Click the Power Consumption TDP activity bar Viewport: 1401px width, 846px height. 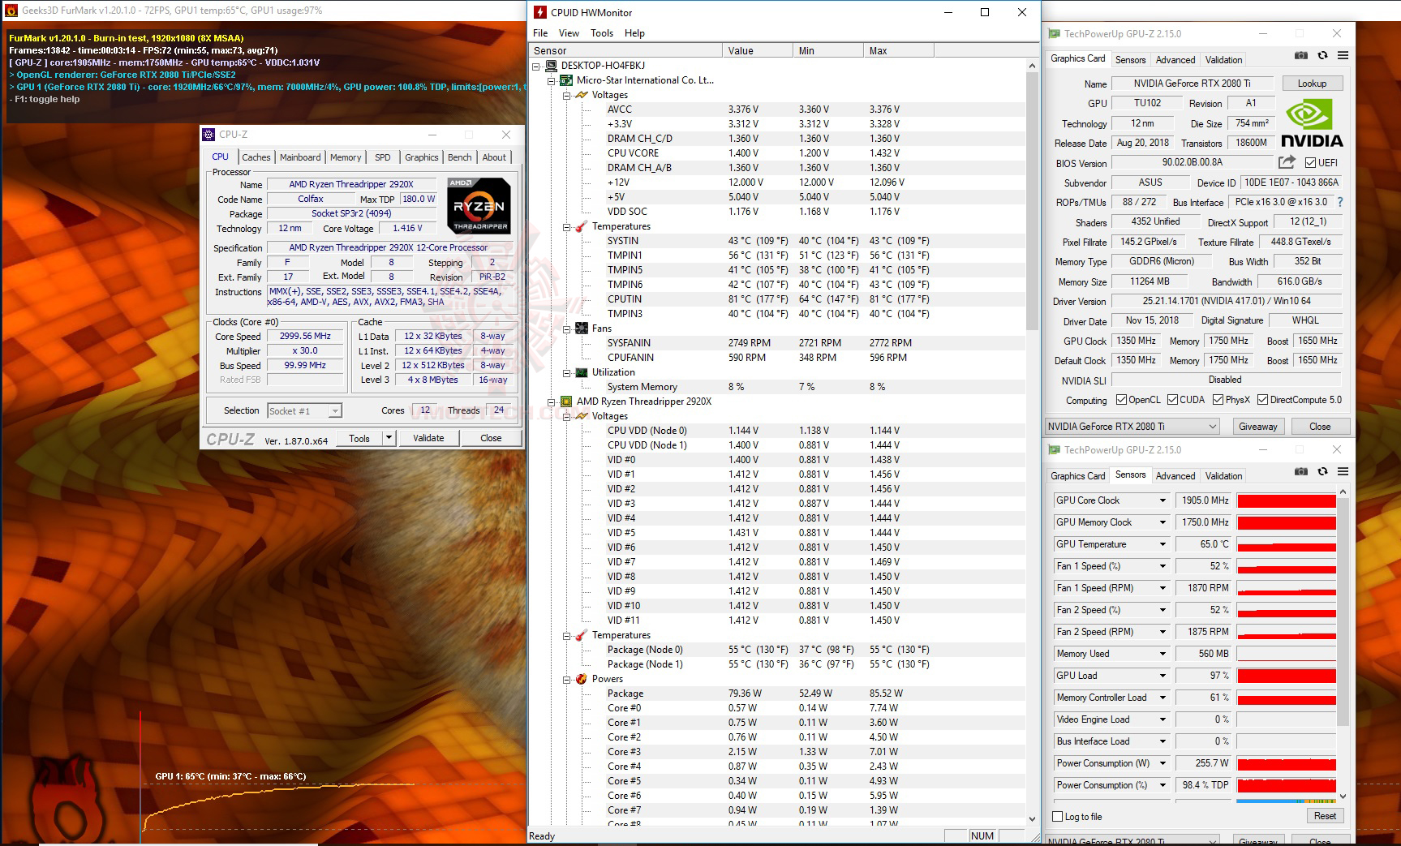[1286, 784]
